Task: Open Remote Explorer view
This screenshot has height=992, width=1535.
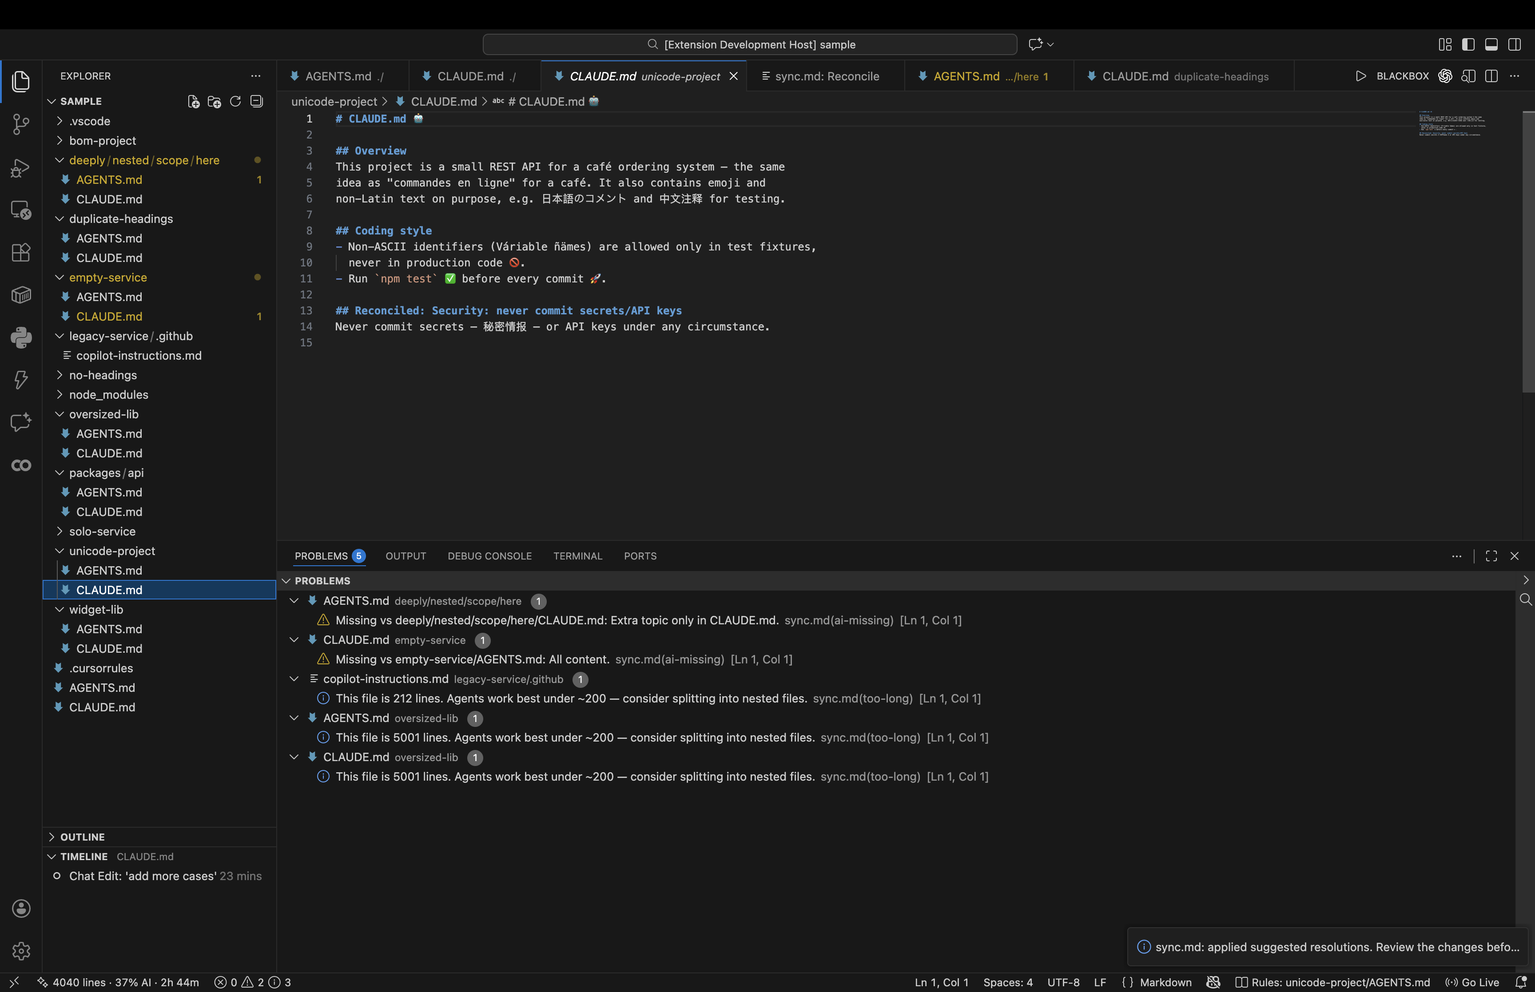Action: [20, 210]
